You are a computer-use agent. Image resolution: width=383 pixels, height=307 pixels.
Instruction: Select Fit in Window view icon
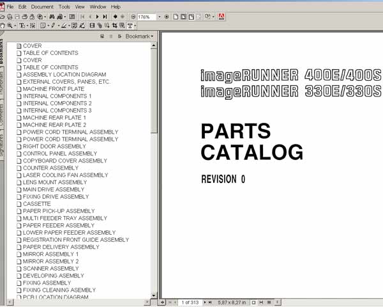(x=183, y=17)
